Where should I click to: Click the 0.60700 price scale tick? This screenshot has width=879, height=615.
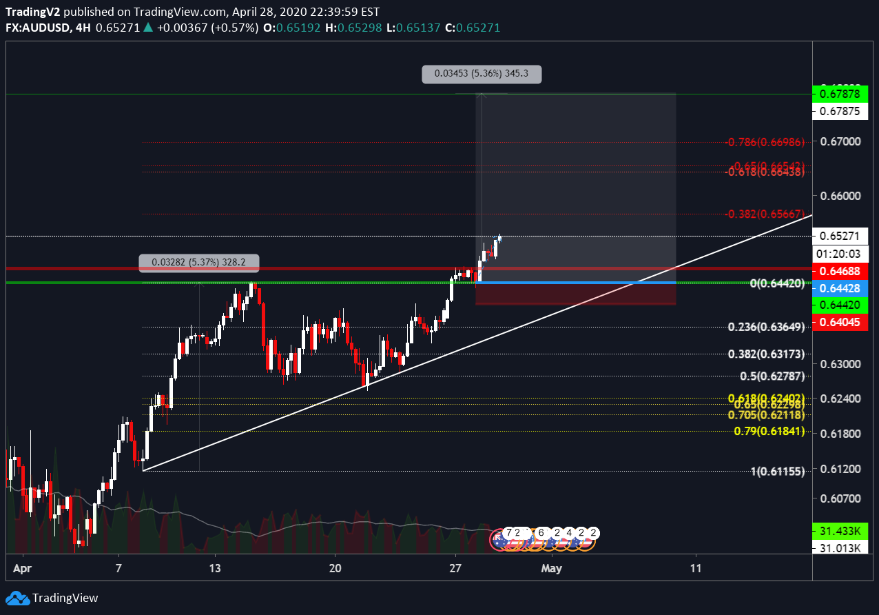[x=840, y=498]
